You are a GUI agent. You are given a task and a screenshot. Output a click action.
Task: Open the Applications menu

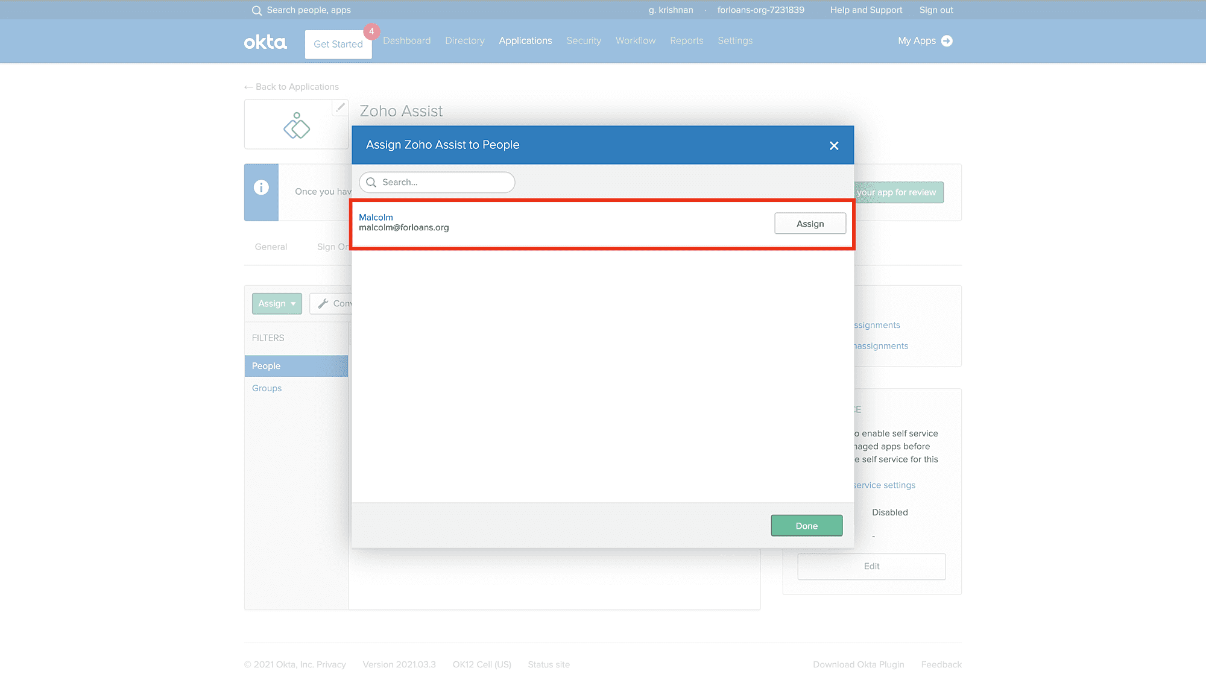coord(525,40)
